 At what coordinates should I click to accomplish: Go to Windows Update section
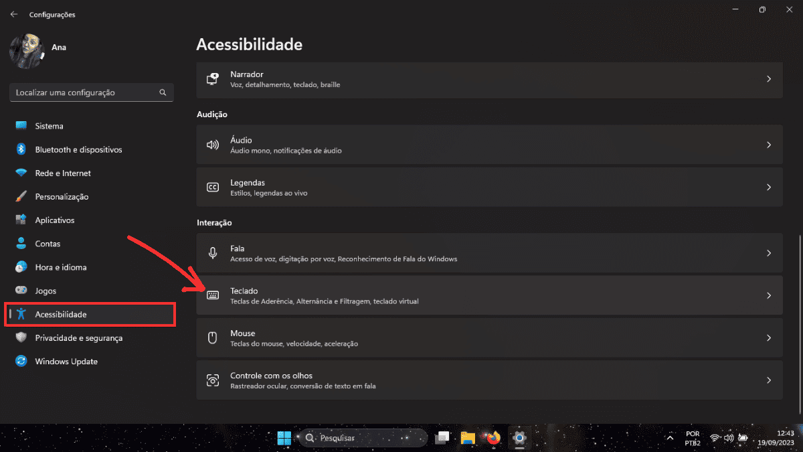tap(66, 362)
